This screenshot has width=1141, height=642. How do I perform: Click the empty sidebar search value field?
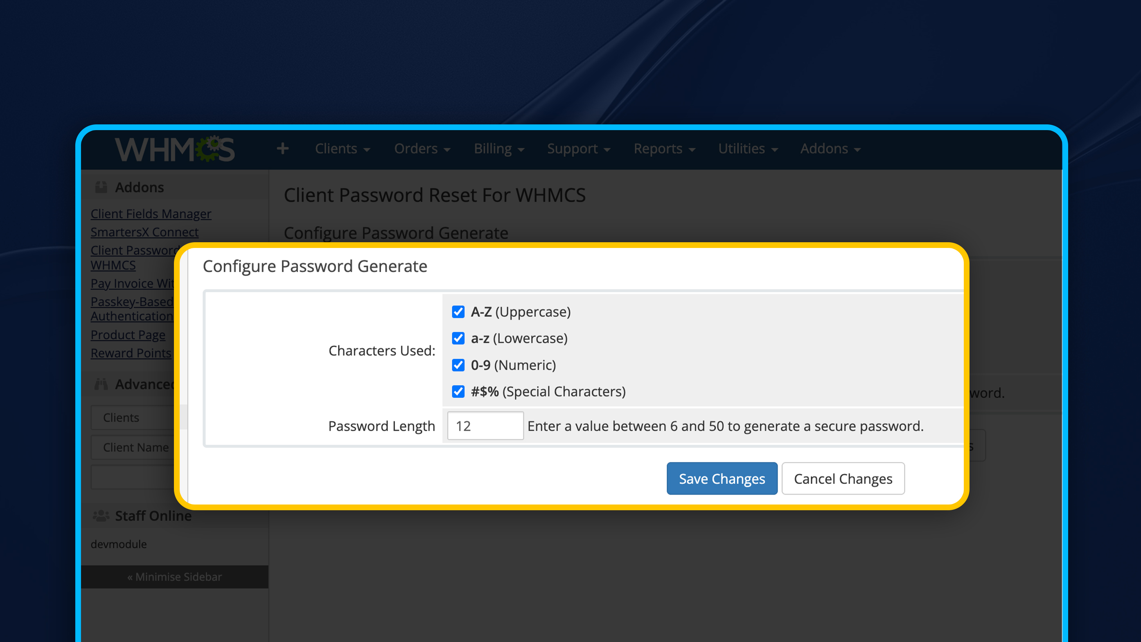click(133, 477)
